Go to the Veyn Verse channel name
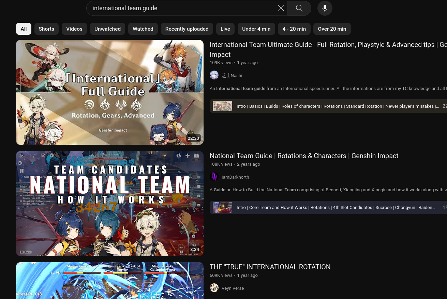The image size is (447, 299). tap(233, 288)
